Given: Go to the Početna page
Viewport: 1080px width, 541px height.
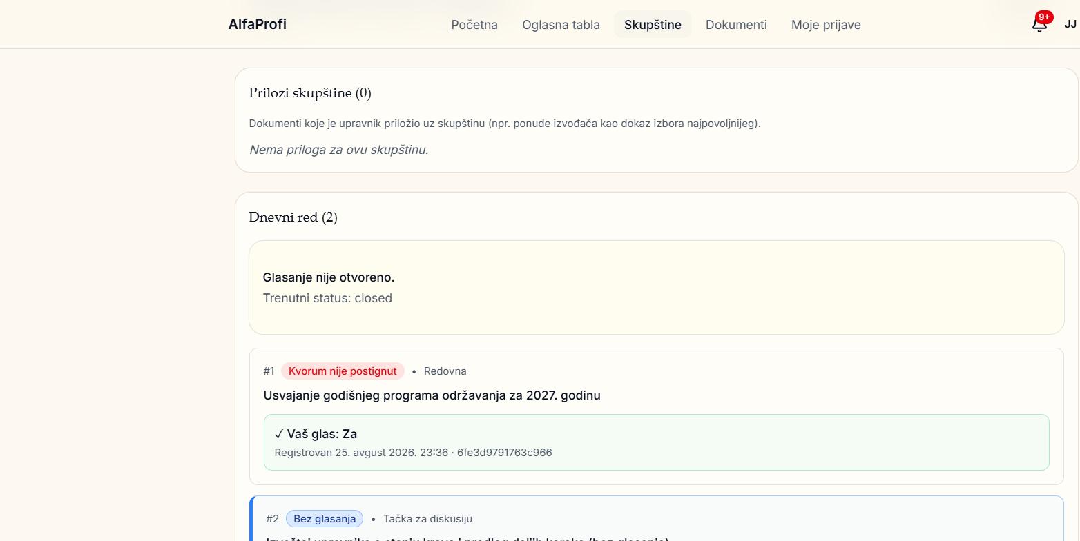Looking at the screenshot, I should [x=474, y=25].
